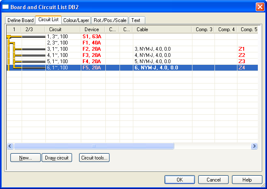The width and height of the screenshot is (267, 189).
Task: Switch to the Define Board tab
Action: [x=20, y=20]
